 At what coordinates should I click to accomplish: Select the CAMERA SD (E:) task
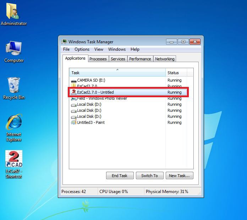tap(128, 80)
